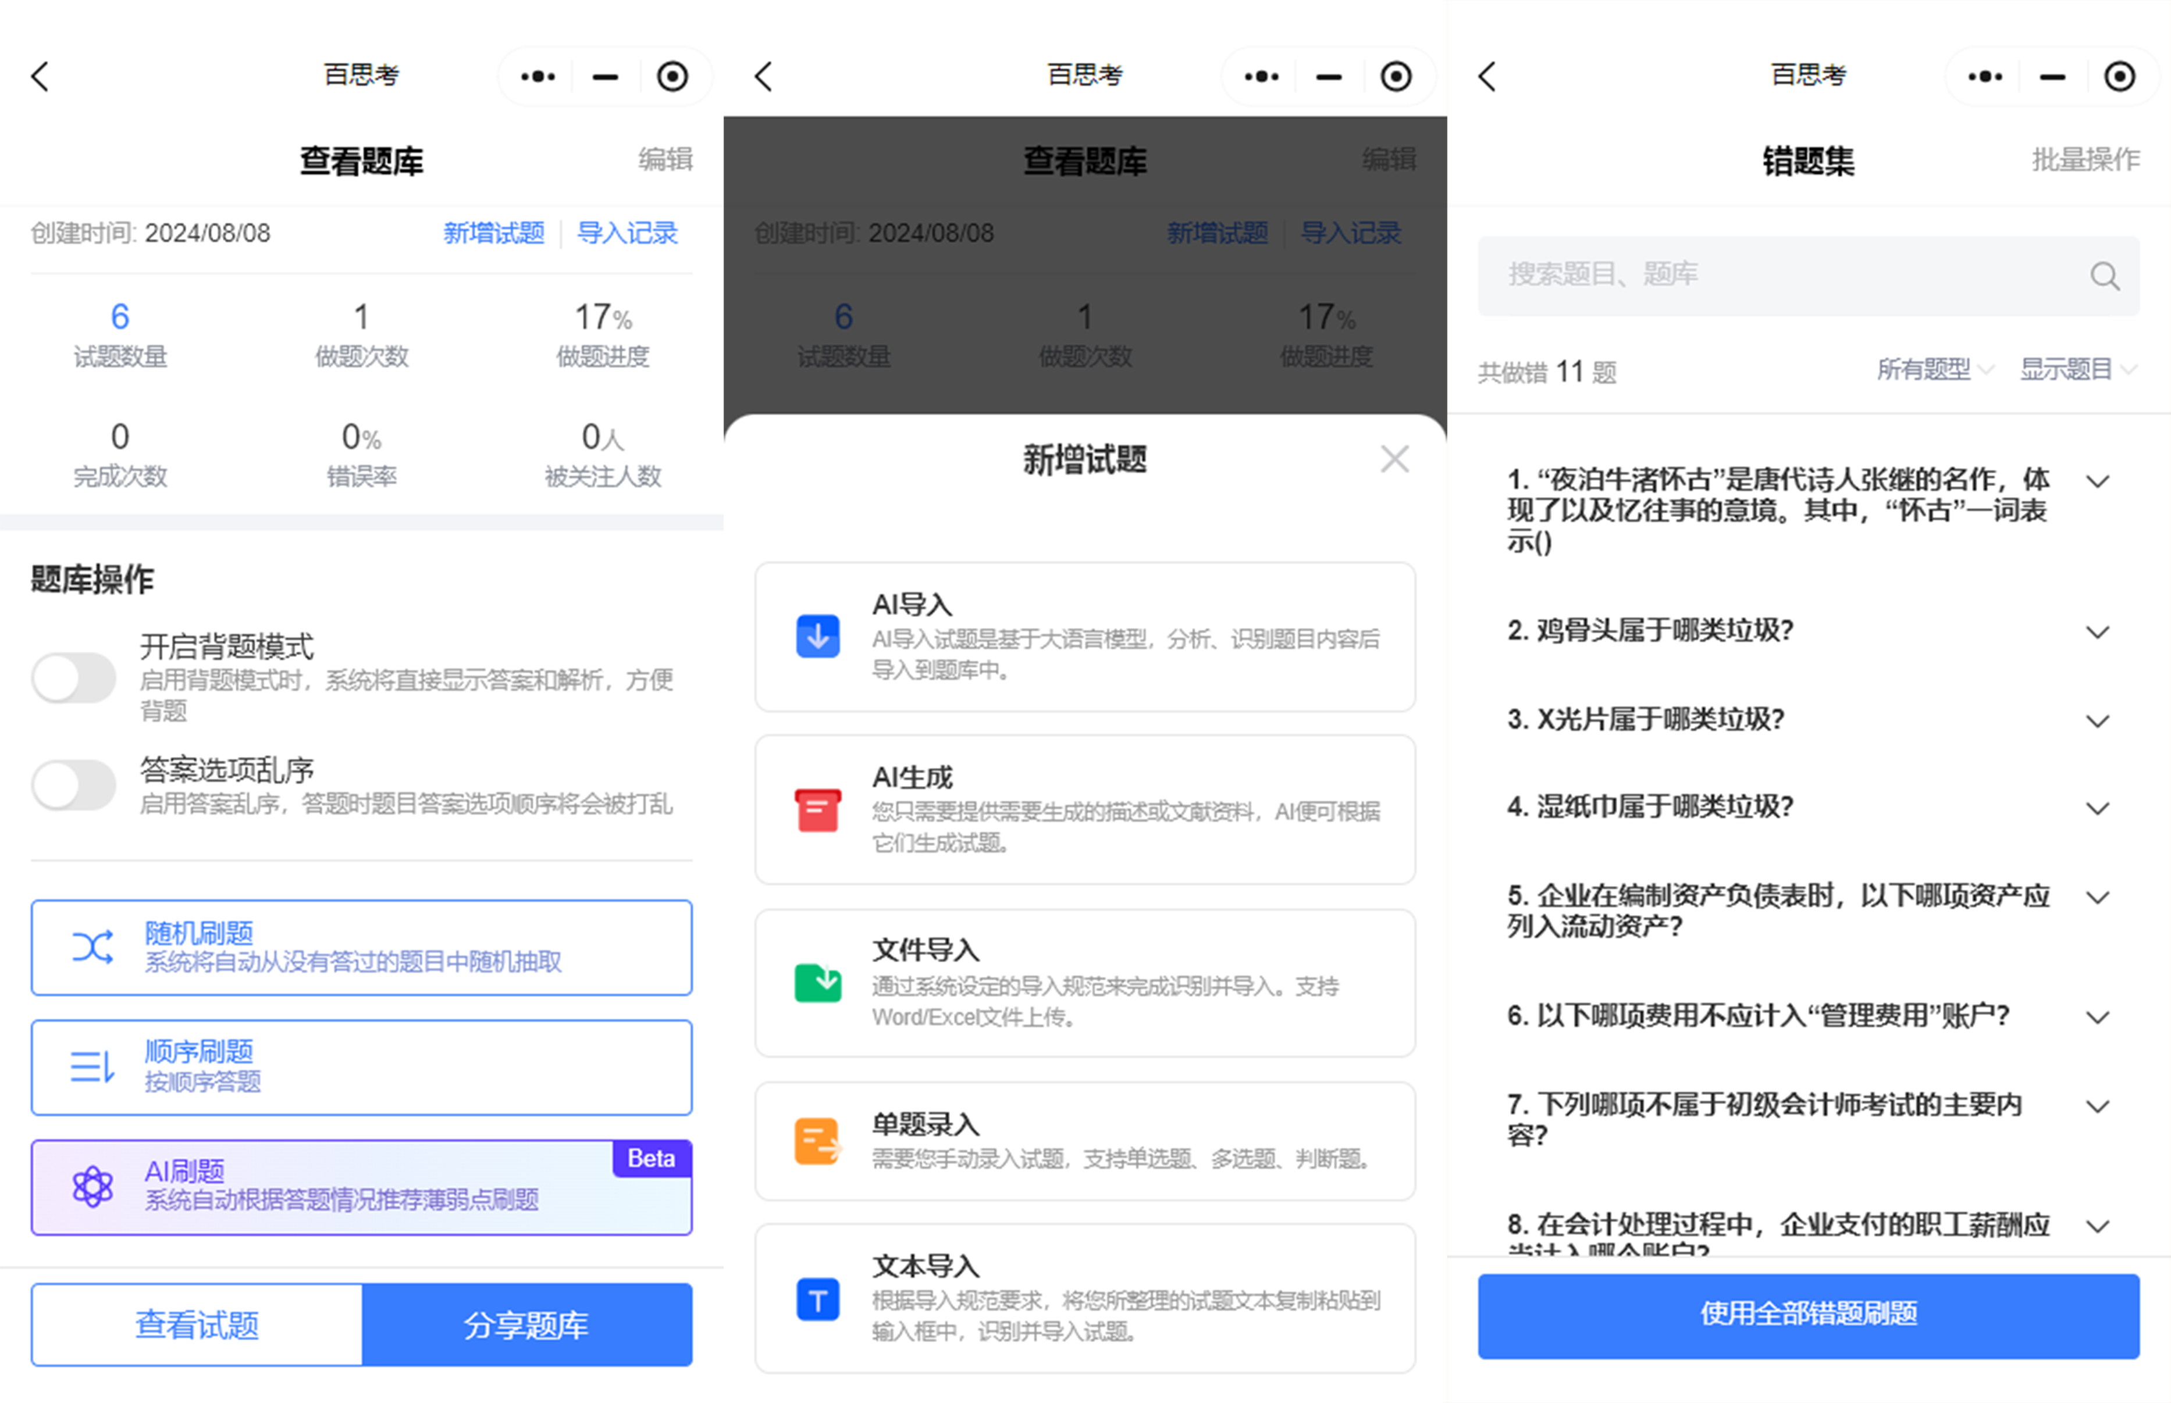
Task: Expand question 6 about 管理费用账户
Action: point(2097,1017)
